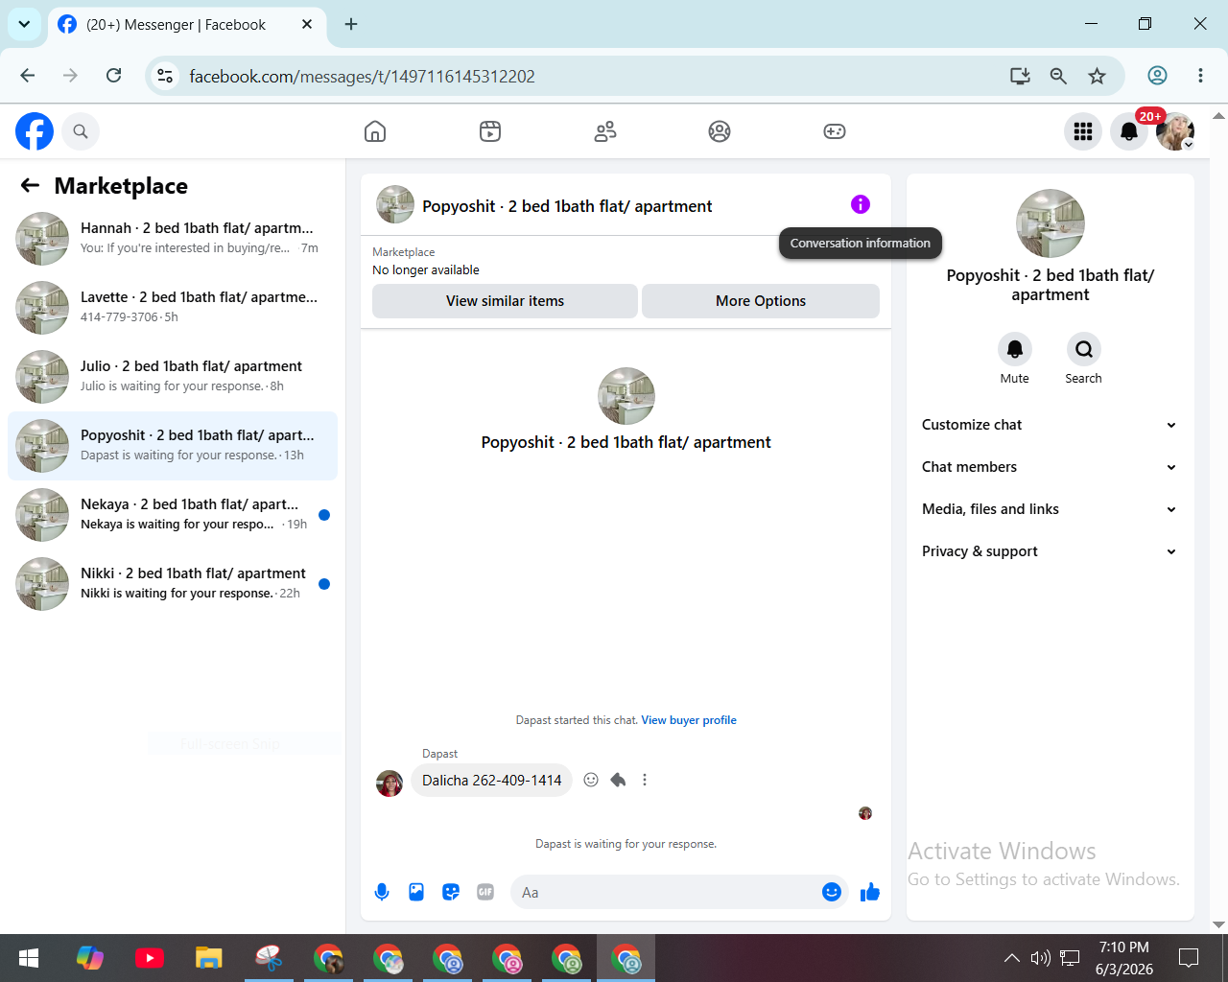The image size is (1228, 982).
Task: Open a new browser tab
Action: pyautogui.click(x=351, y=24)
